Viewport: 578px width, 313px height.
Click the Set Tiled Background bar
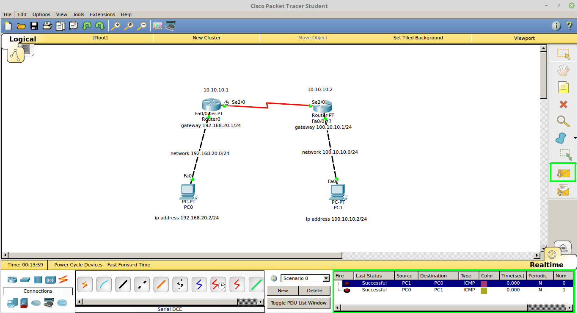pos(418,38)
